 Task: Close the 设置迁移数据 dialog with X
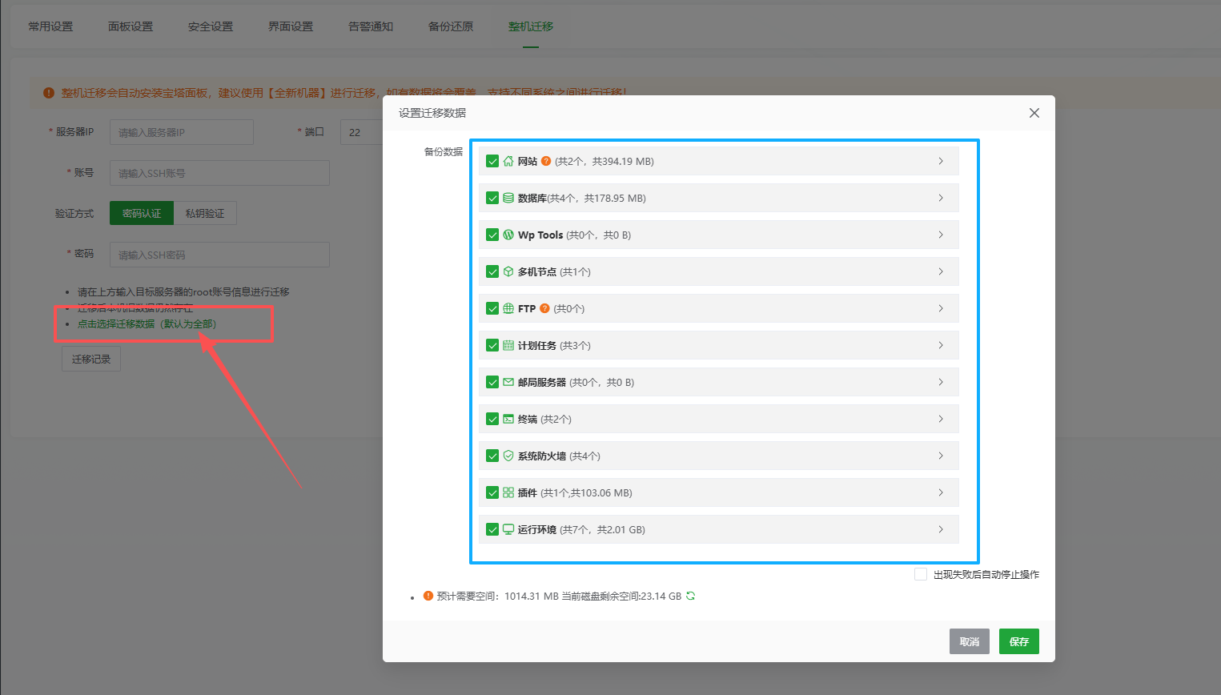(1034, 113)
